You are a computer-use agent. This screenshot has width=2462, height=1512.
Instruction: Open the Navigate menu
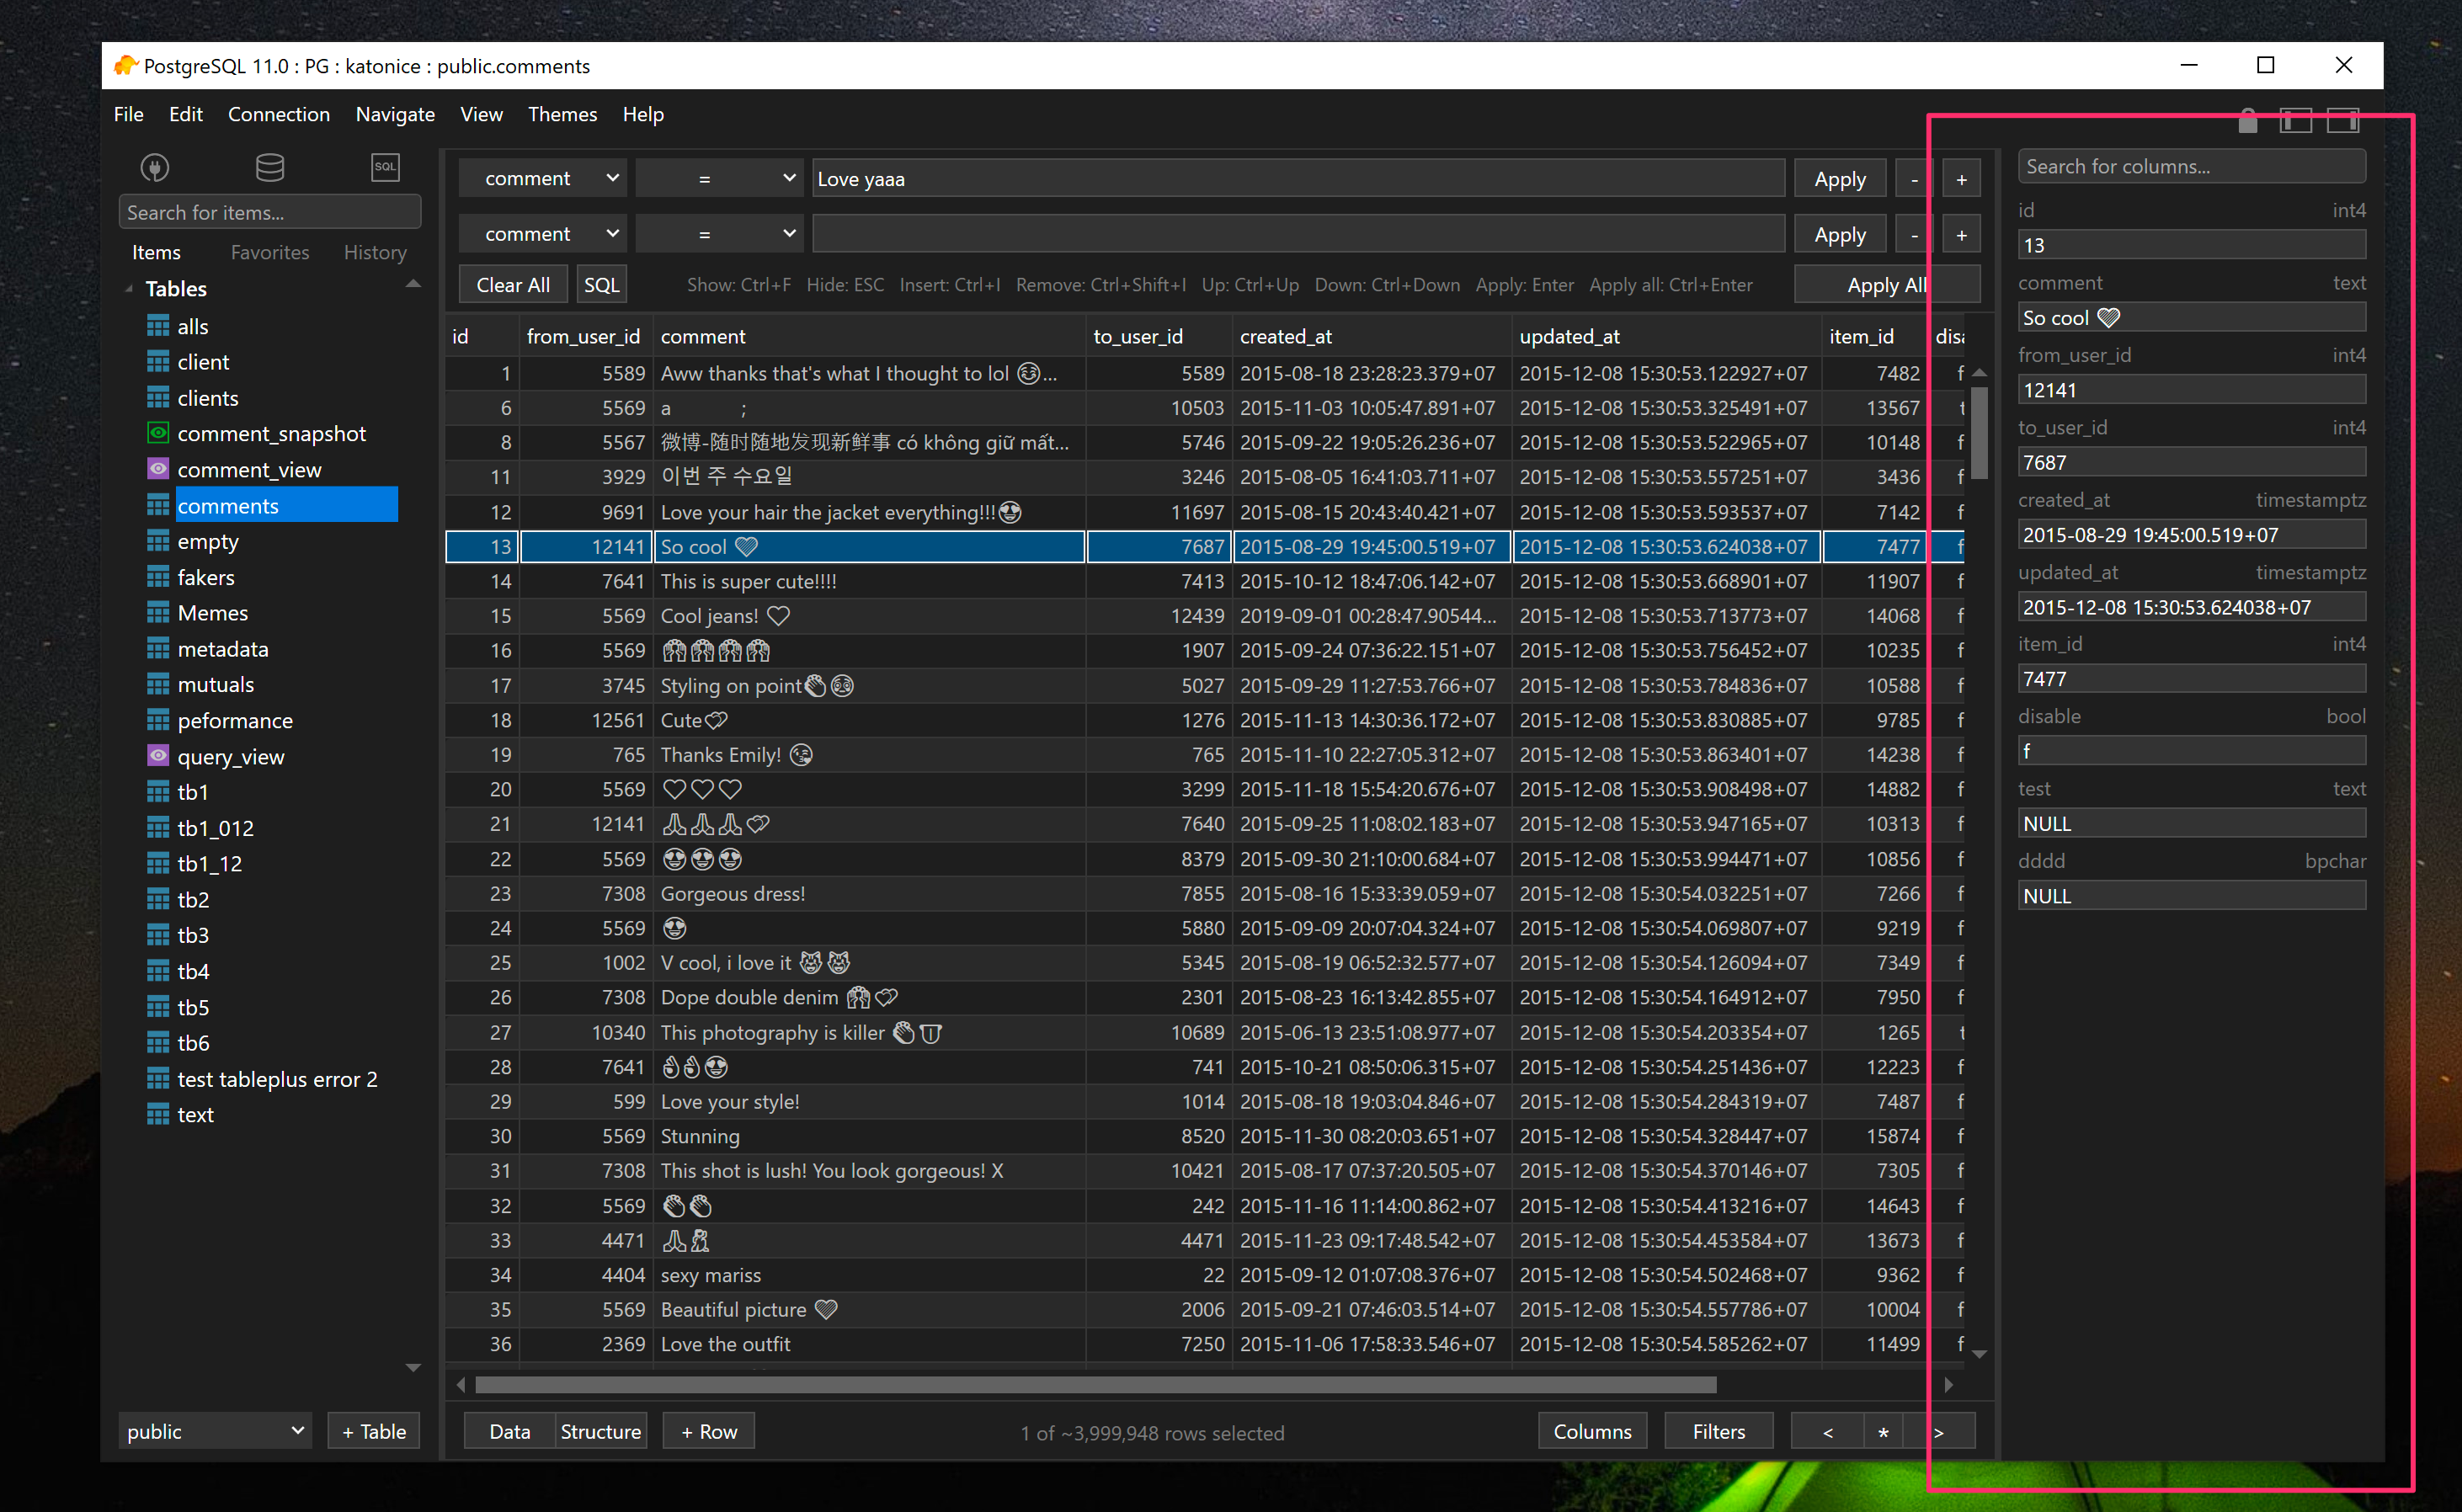(395, 114)
